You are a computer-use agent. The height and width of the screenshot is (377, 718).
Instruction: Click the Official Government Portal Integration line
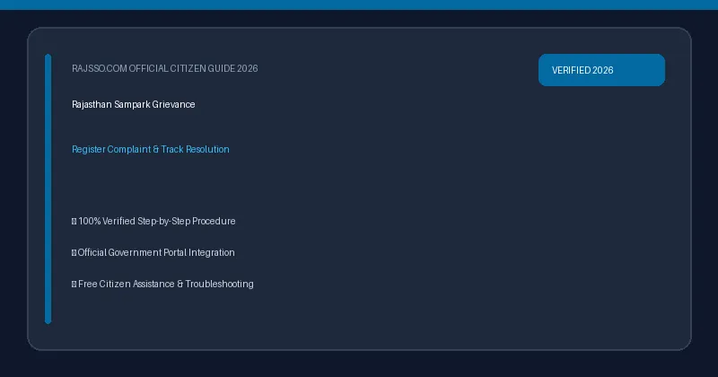tap(153, 252)
